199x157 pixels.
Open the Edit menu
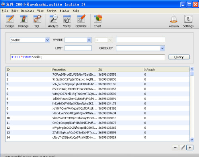[x=15, y=11]
